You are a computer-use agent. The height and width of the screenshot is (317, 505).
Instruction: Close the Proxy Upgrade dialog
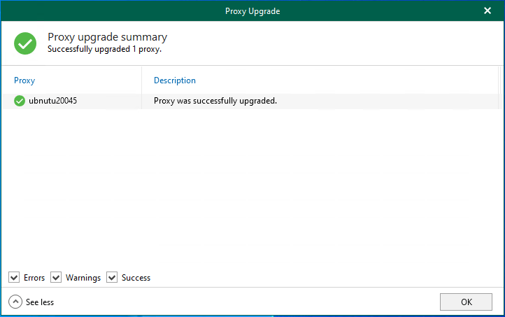pyautogui.click(x=488, y=10)
